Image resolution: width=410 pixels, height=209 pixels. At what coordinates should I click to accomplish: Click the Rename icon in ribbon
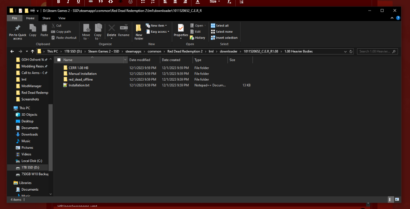(124, 29)
